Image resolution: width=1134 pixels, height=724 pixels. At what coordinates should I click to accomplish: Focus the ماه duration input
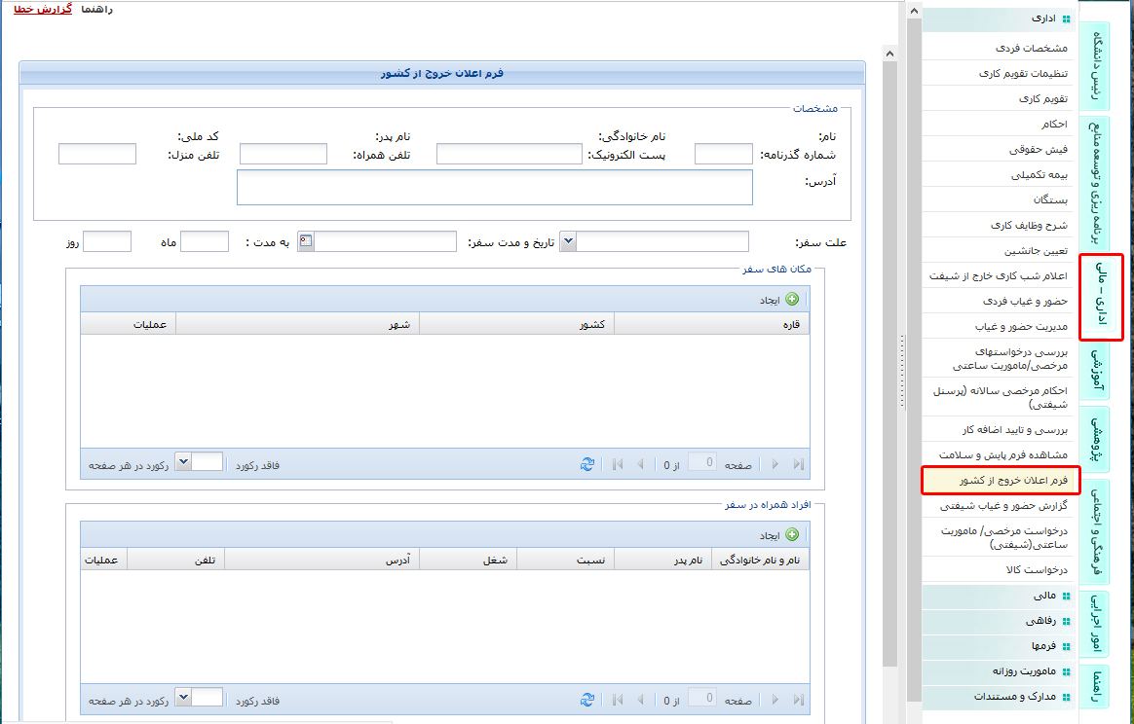[x=205, y=241]
